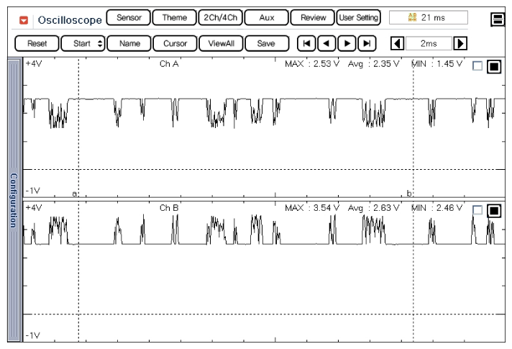Increase time base with right arrow
This screenshot has width=512, height=349.
pos(460,43)
